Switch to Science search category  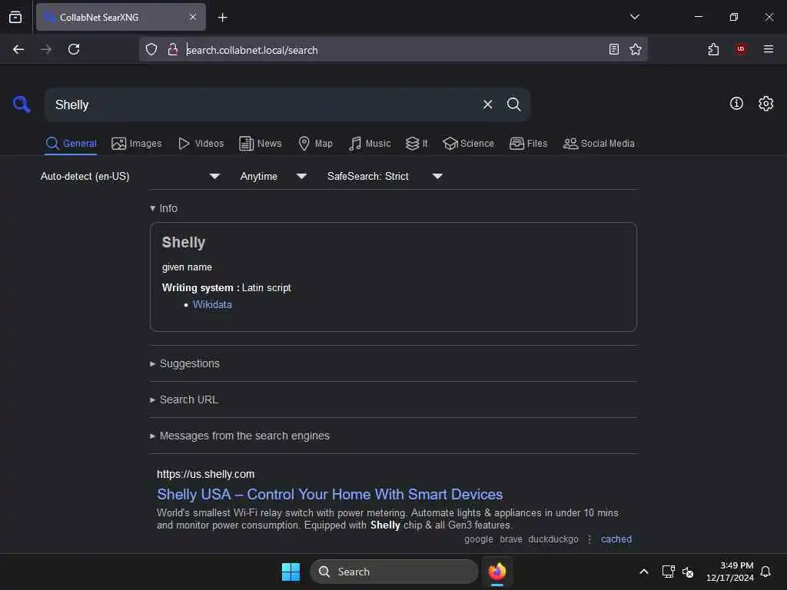(x=468, y=144)
